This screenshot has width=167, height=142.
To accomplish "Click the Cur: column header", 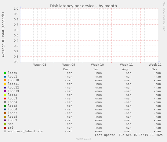I will (x=67, y=69).
